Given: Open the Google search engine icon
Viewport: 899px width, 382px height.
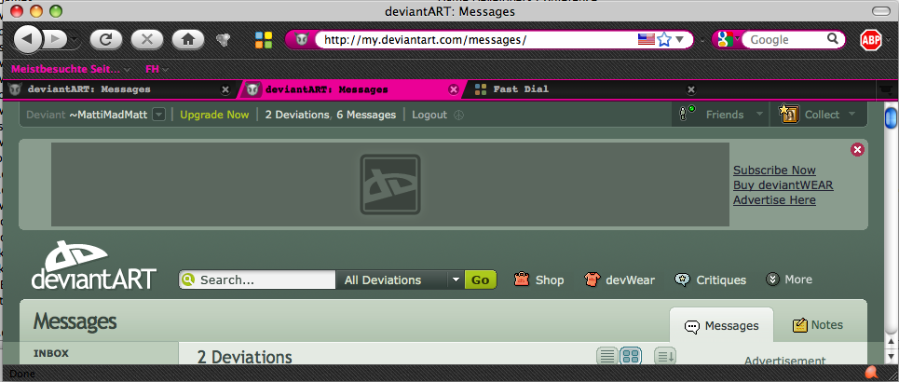Looking at the screenshot, I should 726,39.
